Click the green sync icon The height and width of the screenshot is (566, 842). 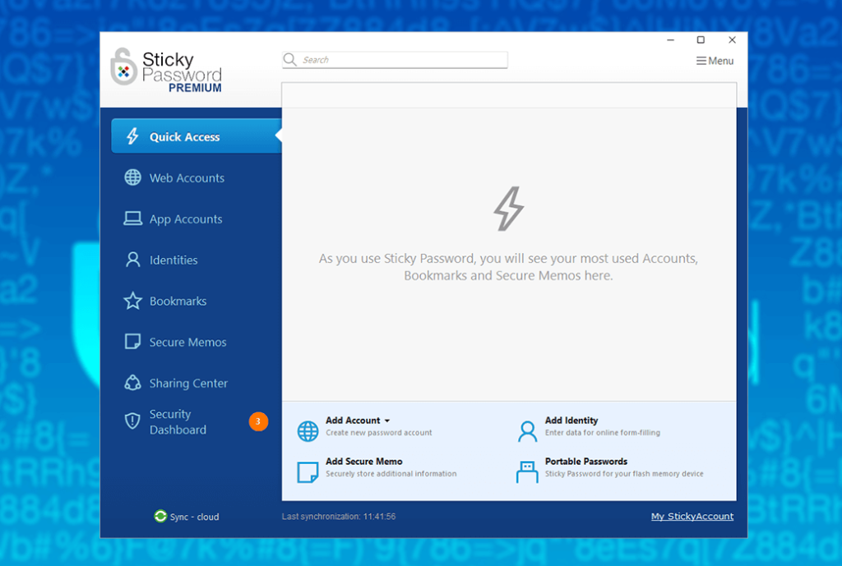pyautogui.click(x=160, y=516)
